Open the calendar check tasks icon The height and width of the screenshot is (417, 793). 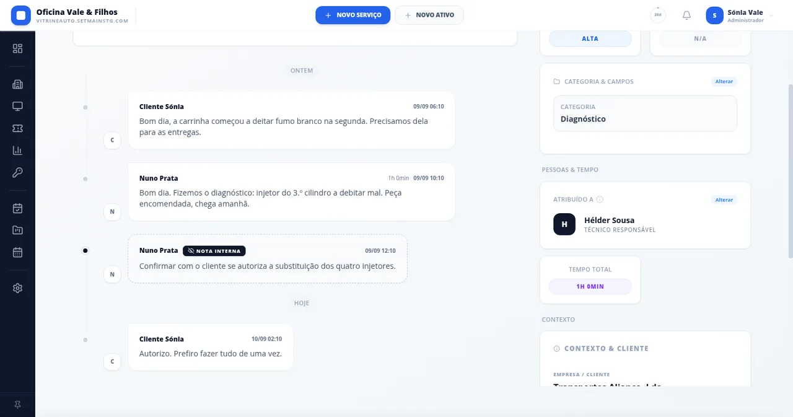[17, 208]
